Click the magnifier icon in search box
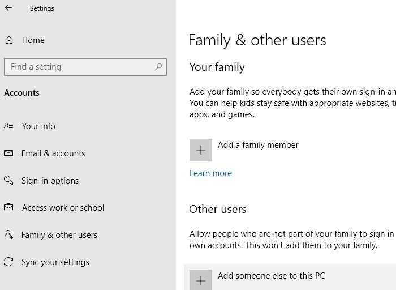The width and height of the screenshot is (396, 290). tap(159, 67)
